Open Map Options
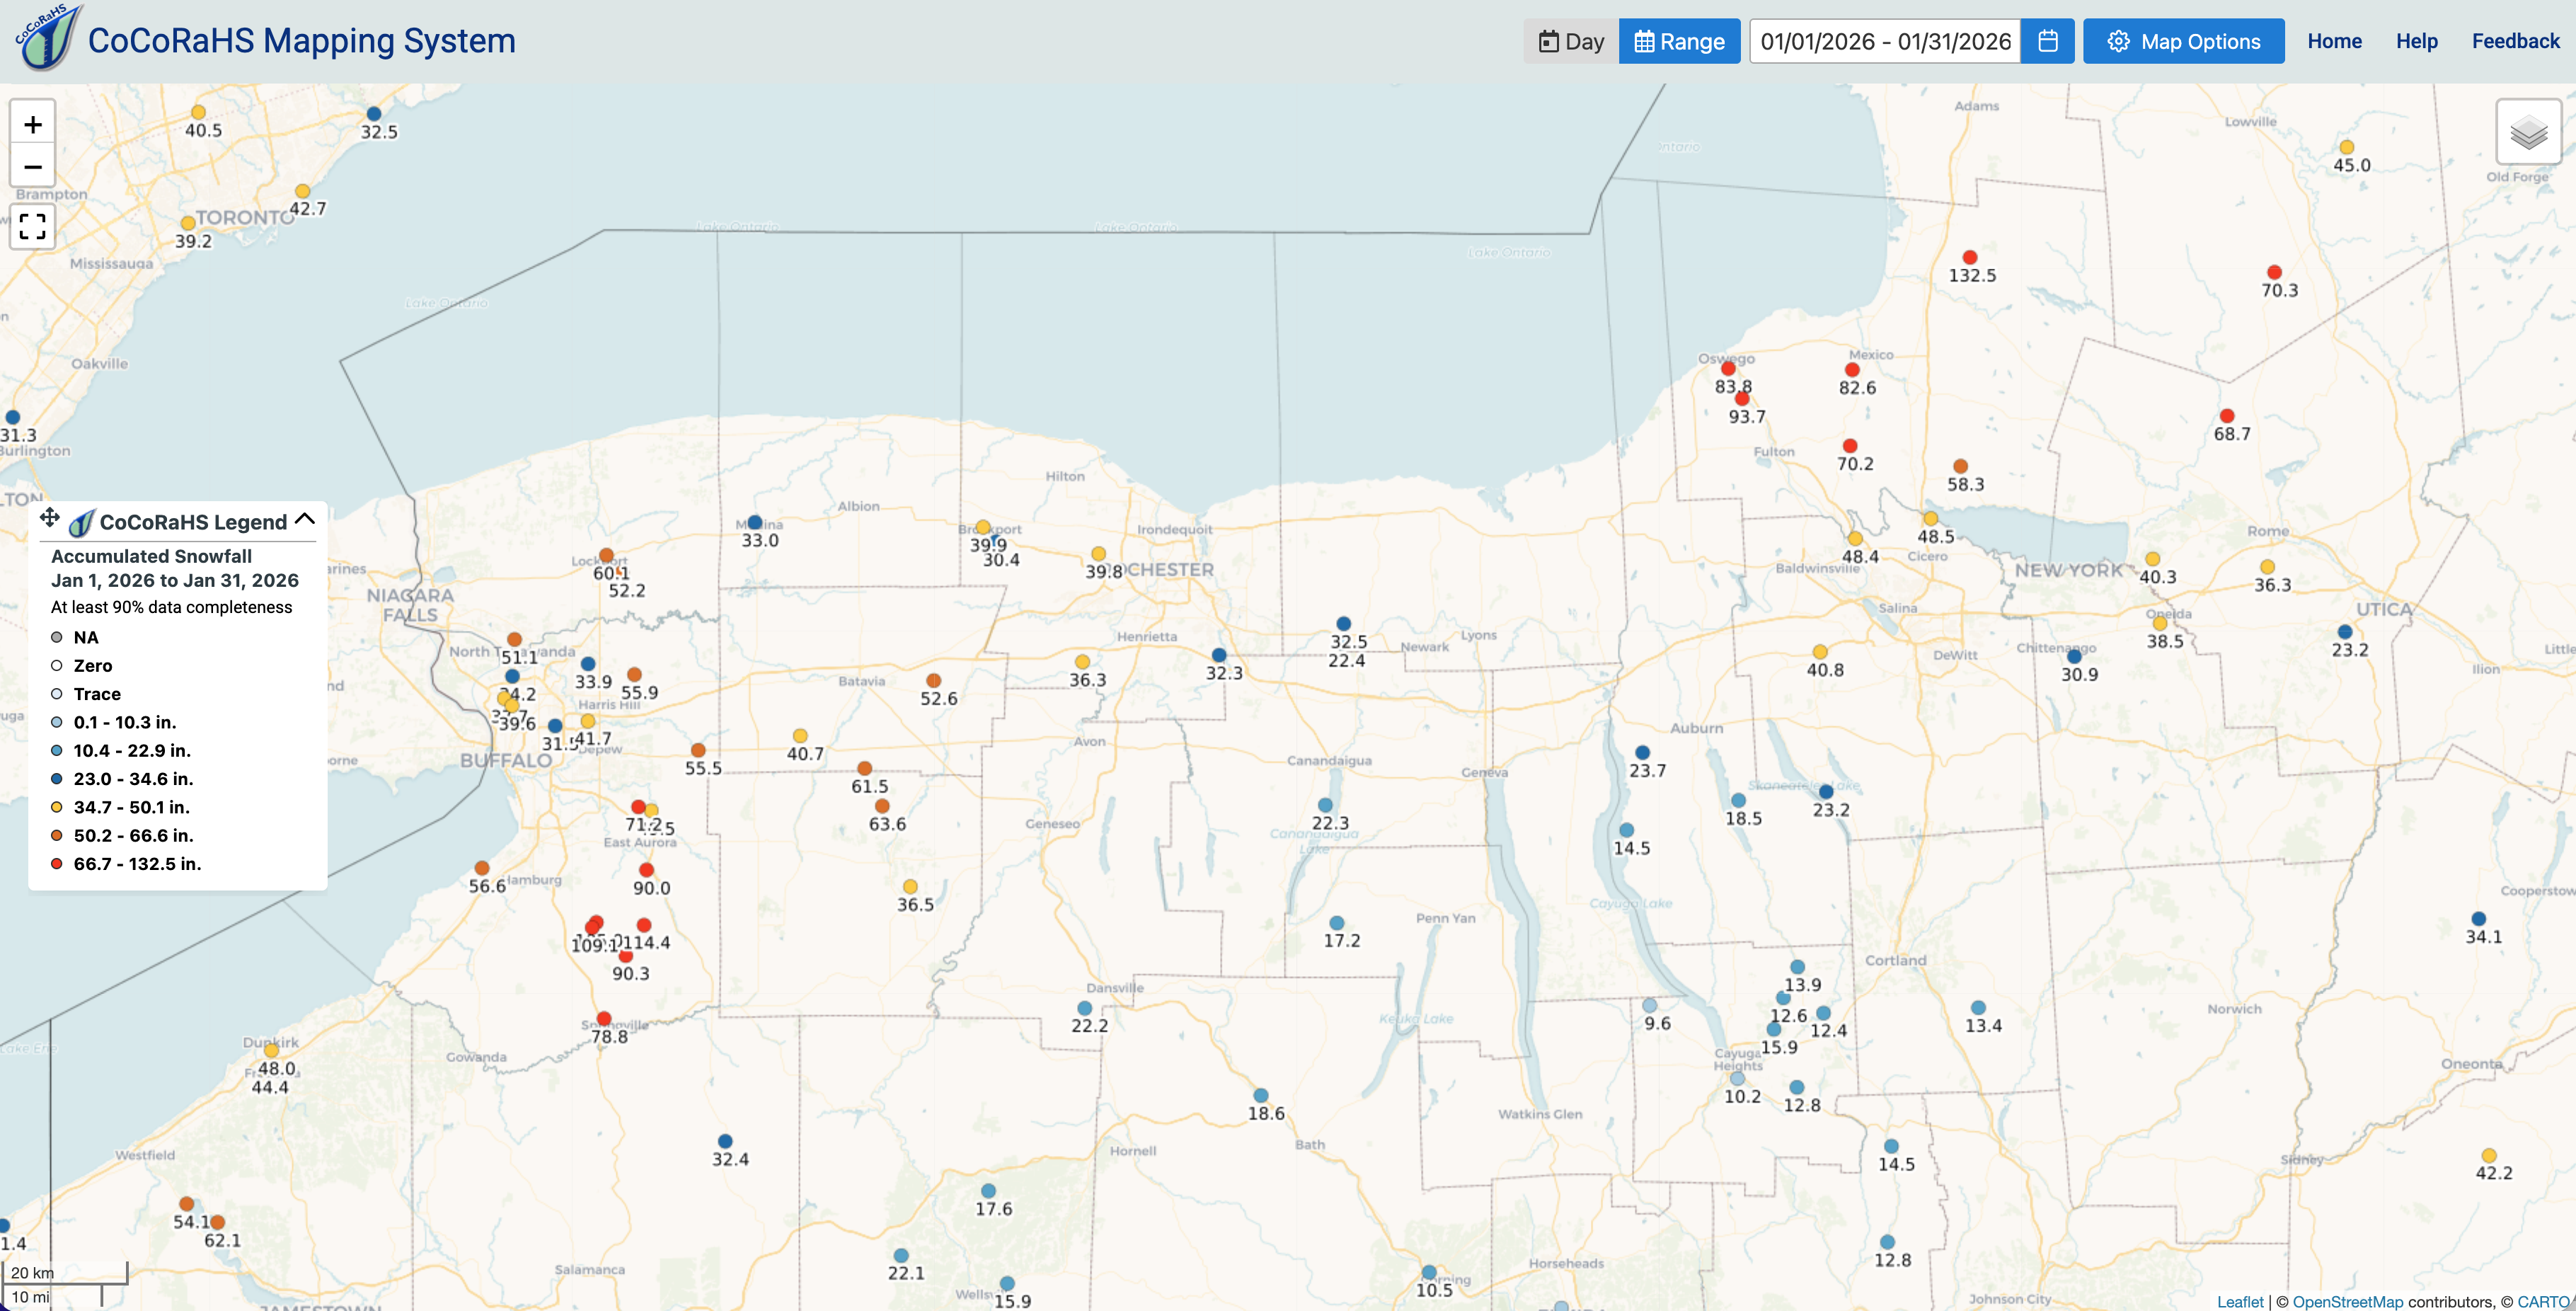 [2184, 41]
